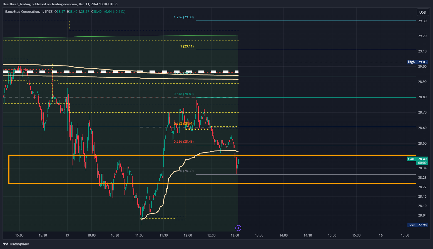
Task: Click the 10:30 time axis label
Action: [x=115, y=235]
